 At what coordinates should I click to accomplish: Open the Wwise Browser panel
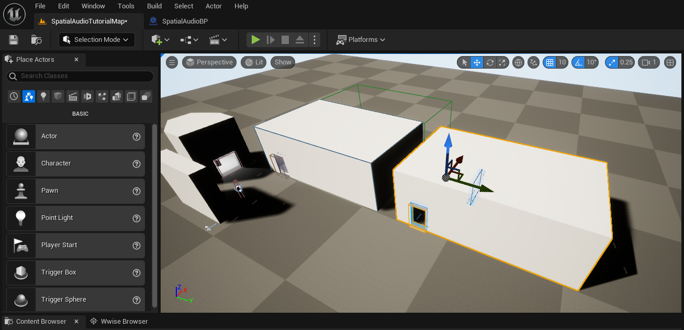tap(124, 321)
